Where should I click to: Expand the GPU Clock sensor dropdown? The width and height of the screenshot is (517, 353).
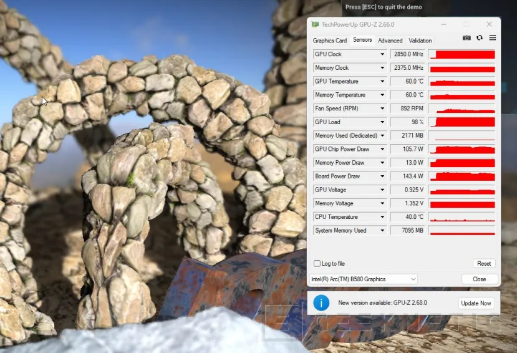pyautogui.click(x=382, y=54)
